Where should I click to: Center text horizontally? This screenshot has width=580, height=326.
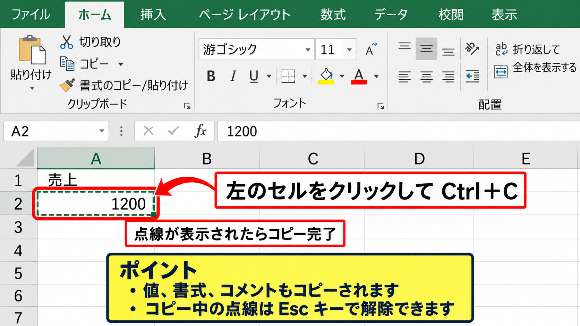[426, 77]
